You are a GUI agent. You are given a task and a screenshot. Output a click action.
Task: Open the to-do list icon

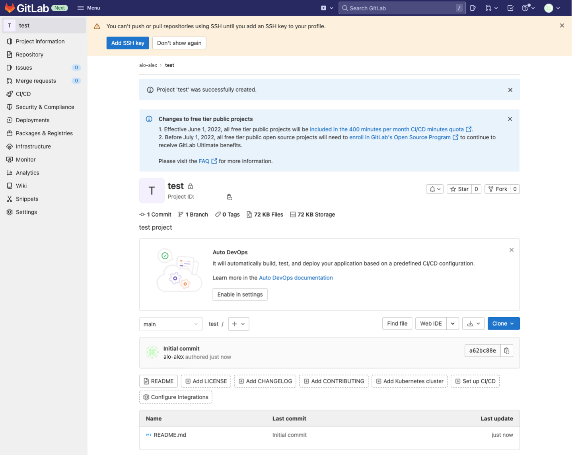[510, 8]
